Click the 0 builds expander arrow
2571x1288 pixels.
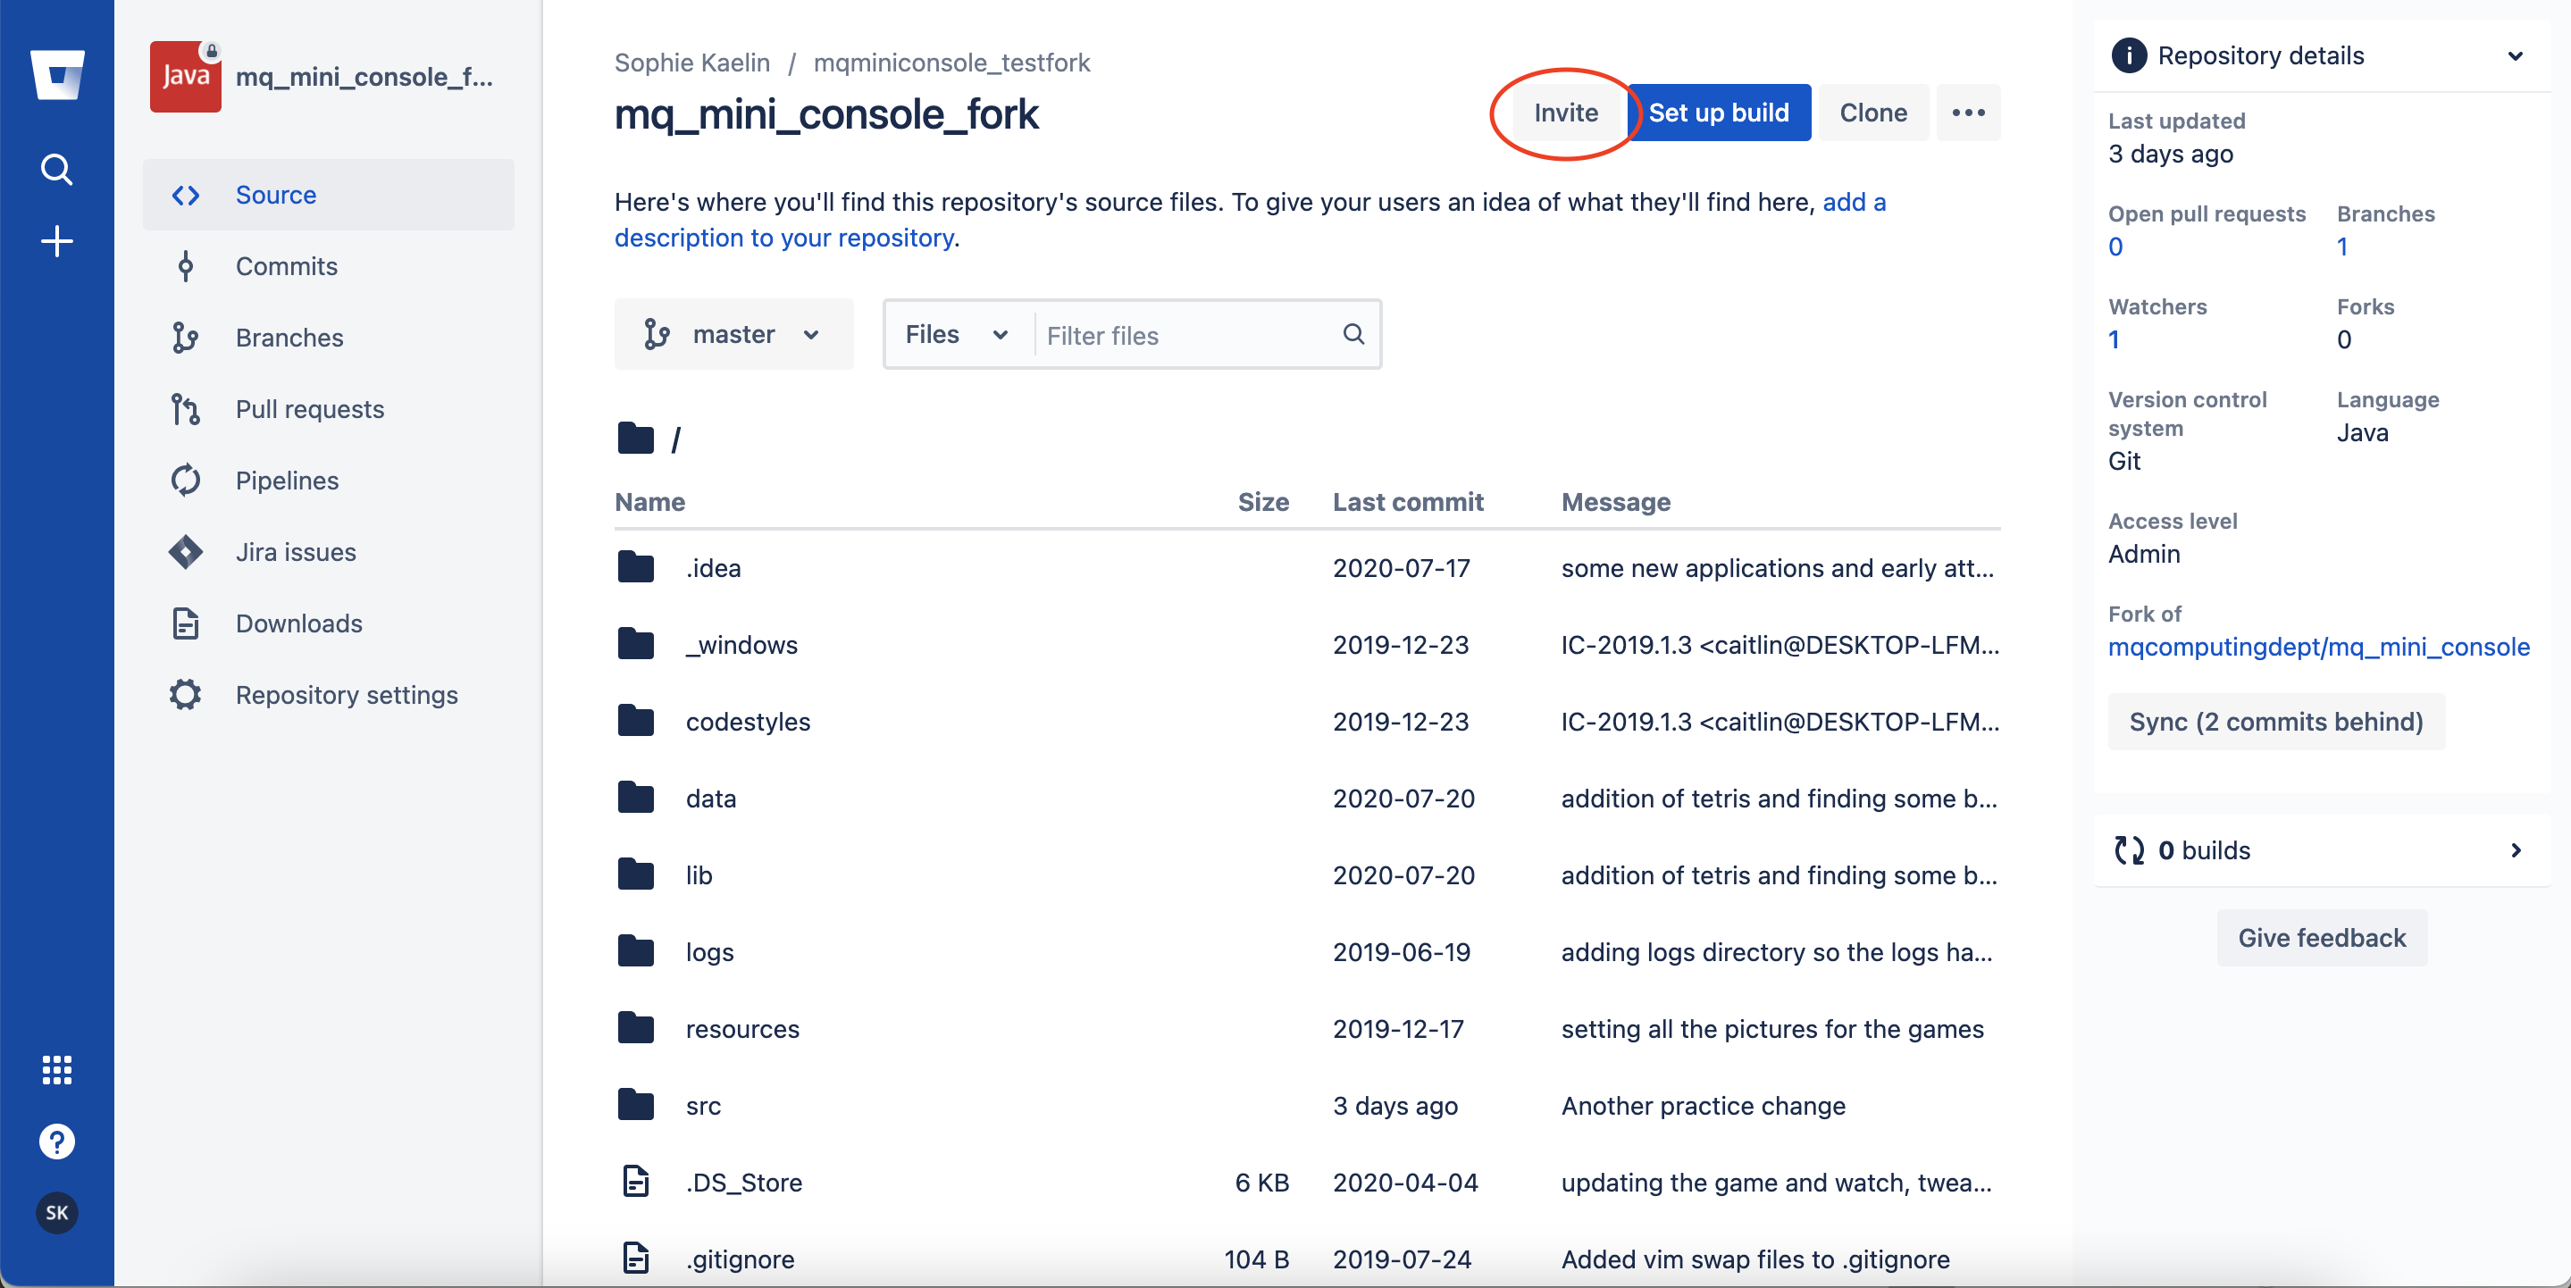point(2515,849)
